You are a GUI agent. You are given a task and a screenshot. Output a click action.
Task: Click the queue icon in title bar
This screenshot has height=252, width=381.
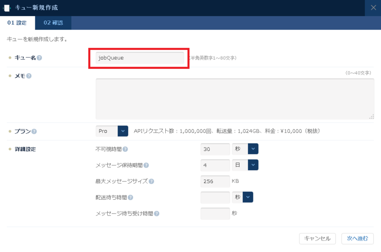coord(7,8)
